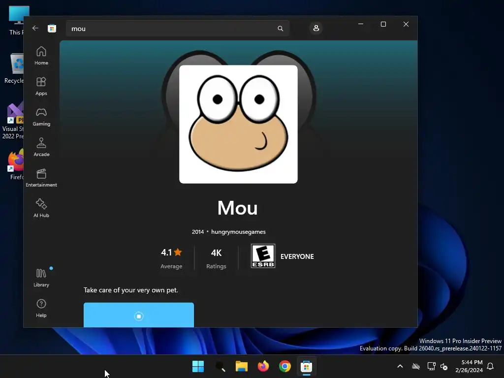Maximize the Microsoft Store window

pos(383,24)
